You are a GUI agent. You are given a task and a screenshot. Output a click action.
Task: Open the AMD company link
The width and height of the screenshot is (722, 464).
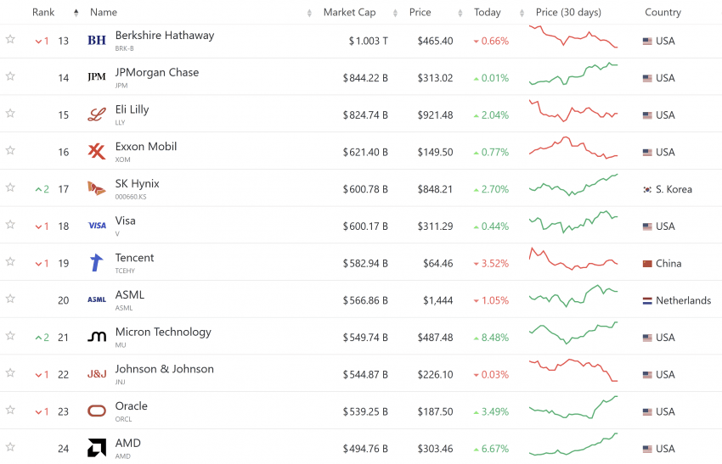[128, 444]
